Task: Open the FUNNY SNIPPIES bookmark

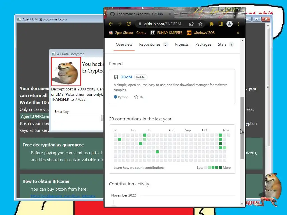Action: tap(166, 33)
